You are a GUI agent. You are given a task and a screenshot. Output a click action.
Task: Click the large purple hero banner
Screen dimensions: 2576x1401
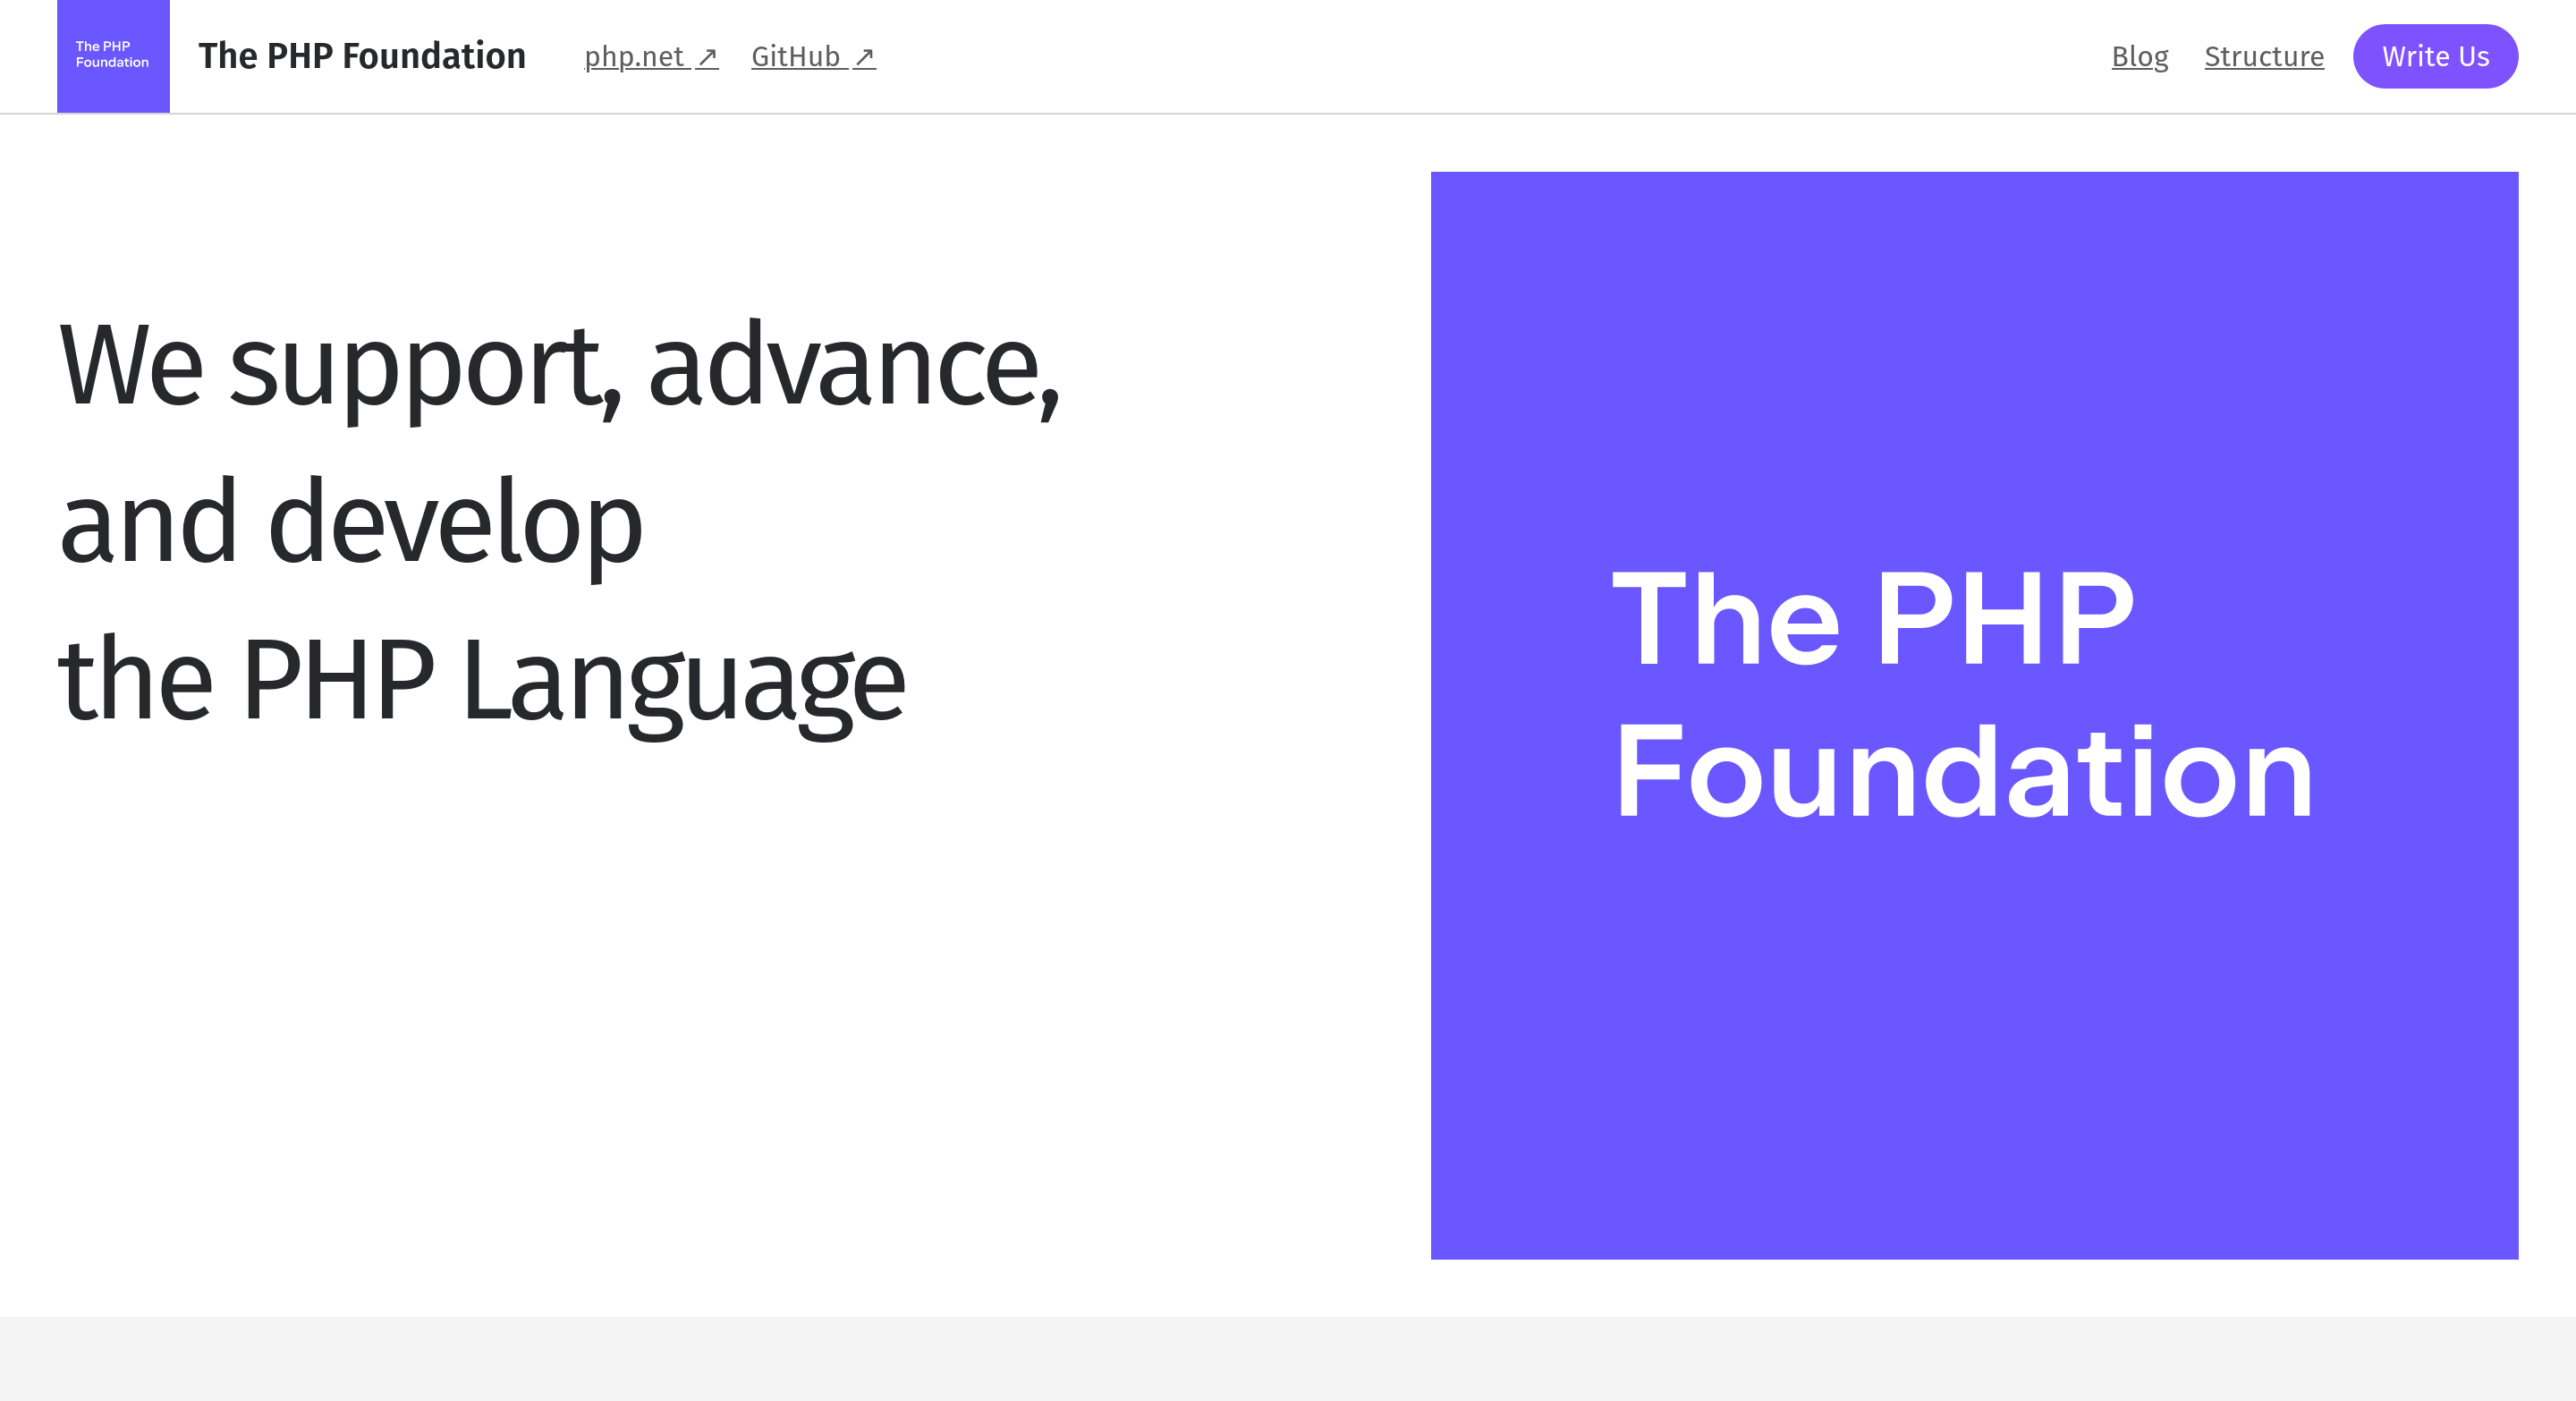pyautogui.click(x=1973, y=1050)
